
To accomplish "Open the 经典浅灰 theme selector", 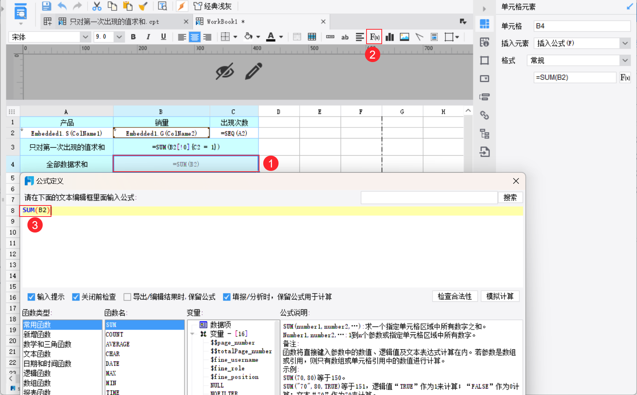I will [213, 6].
